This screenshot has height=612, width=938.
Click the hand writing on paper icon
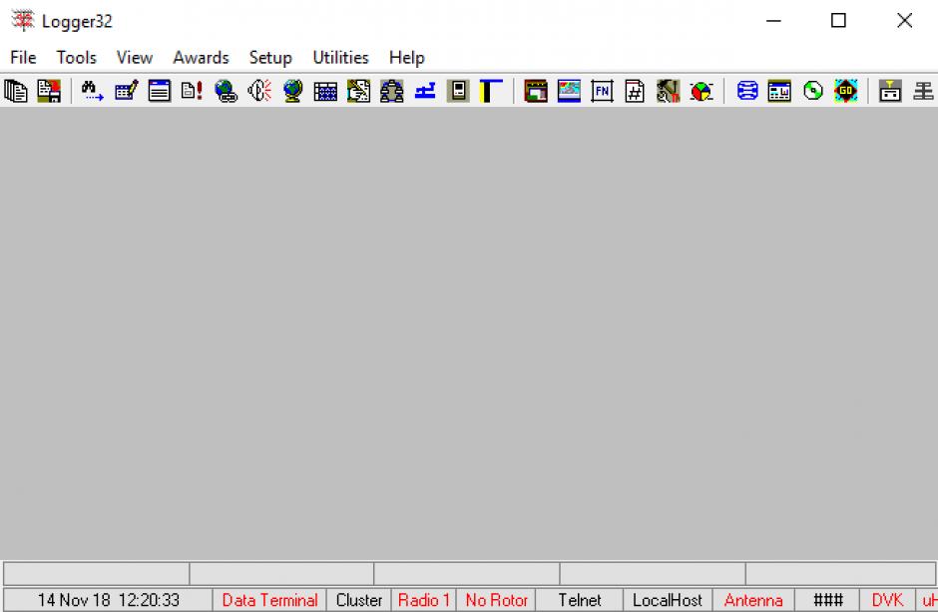coord(358,91)
